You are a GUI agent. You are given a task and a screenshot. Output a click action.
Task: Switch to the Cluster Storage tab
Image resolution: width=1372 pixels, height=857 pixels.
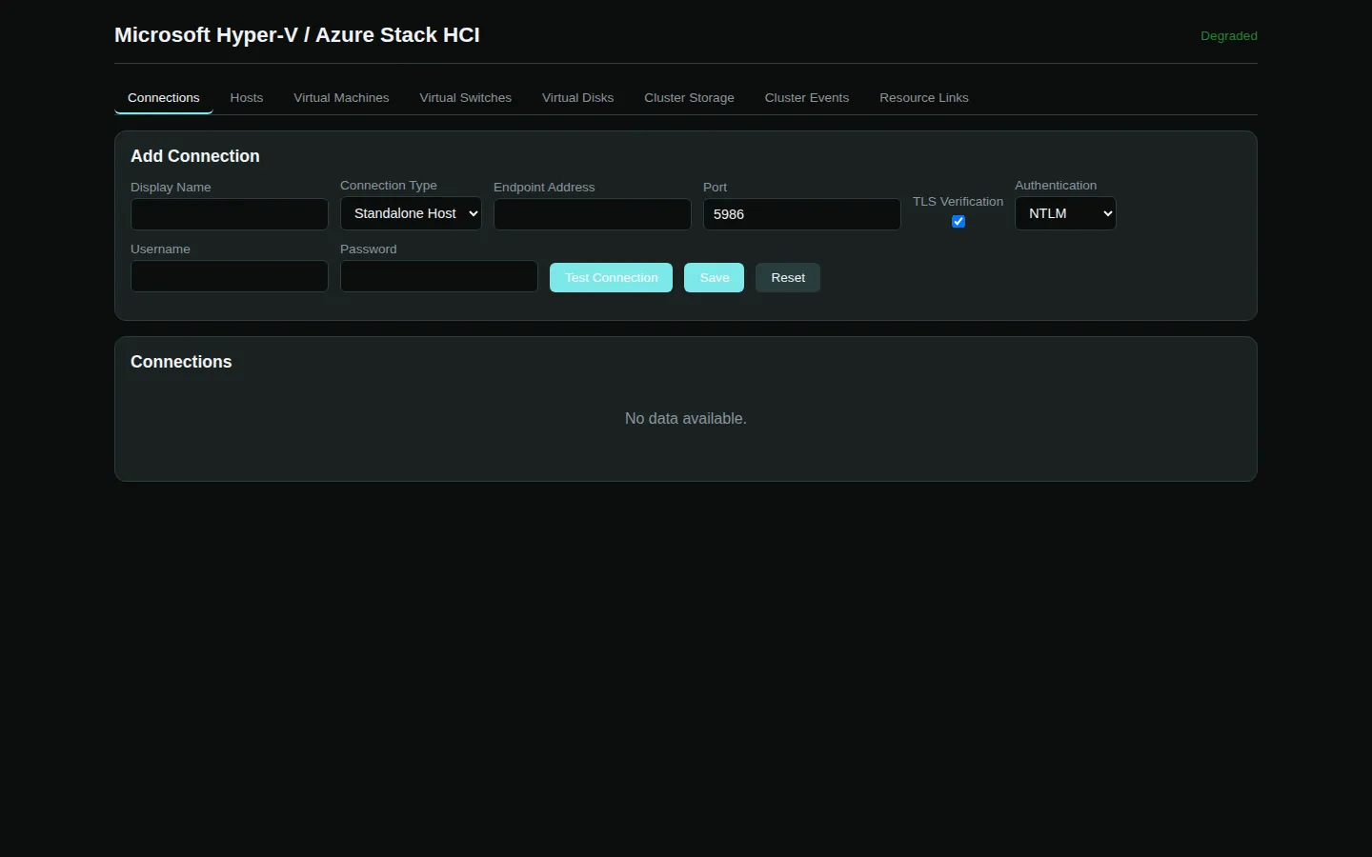pyautogui.click(x=690, y=98)
